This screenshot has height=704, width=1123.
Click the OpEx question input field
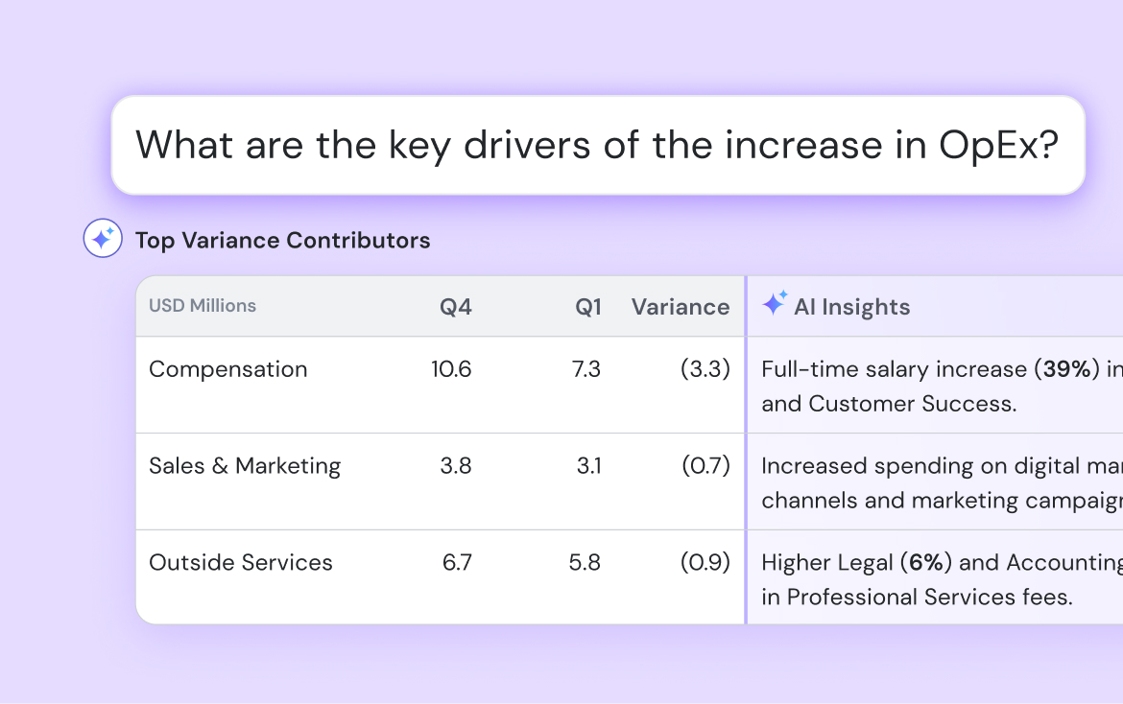(597, 146)
